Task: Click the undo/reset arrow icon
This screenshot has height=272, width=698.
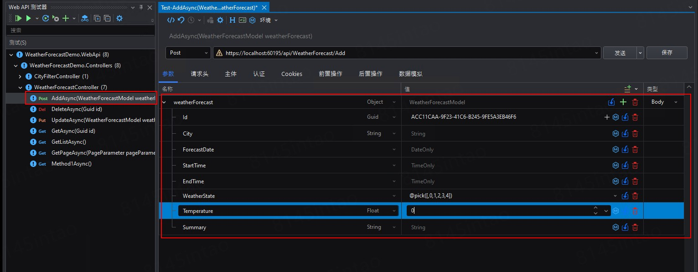Action: 181,20
